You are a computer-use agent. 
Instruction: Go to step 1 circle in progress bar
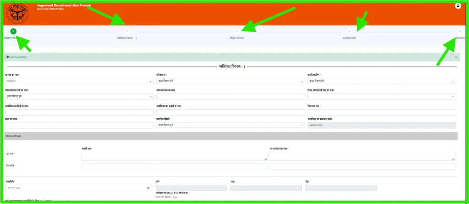(x=13, y=31)
